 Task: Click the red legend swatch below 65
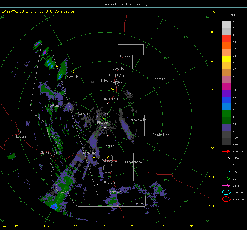(226, 38)
